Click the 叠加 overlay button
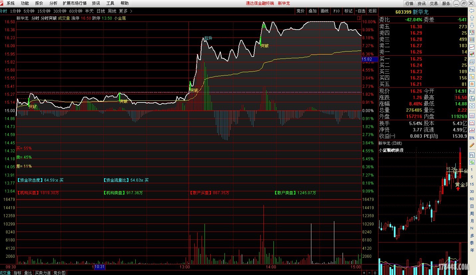 click(312, 11)
